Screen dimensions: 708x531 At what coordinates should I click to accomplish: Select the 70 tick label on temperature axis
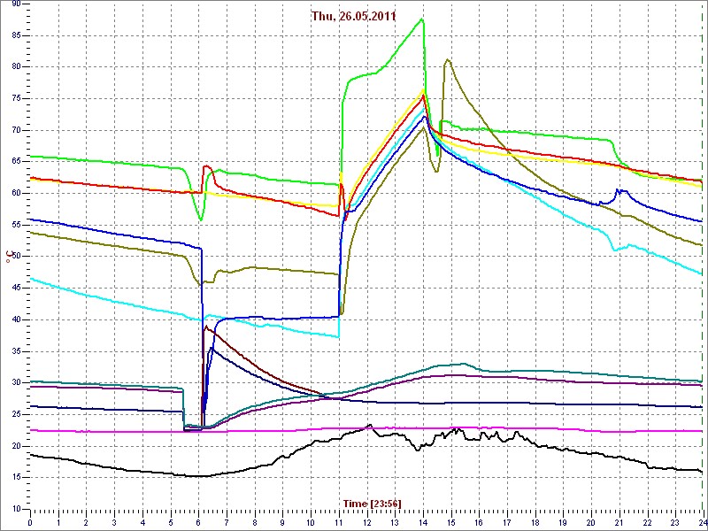click(16, 130)
